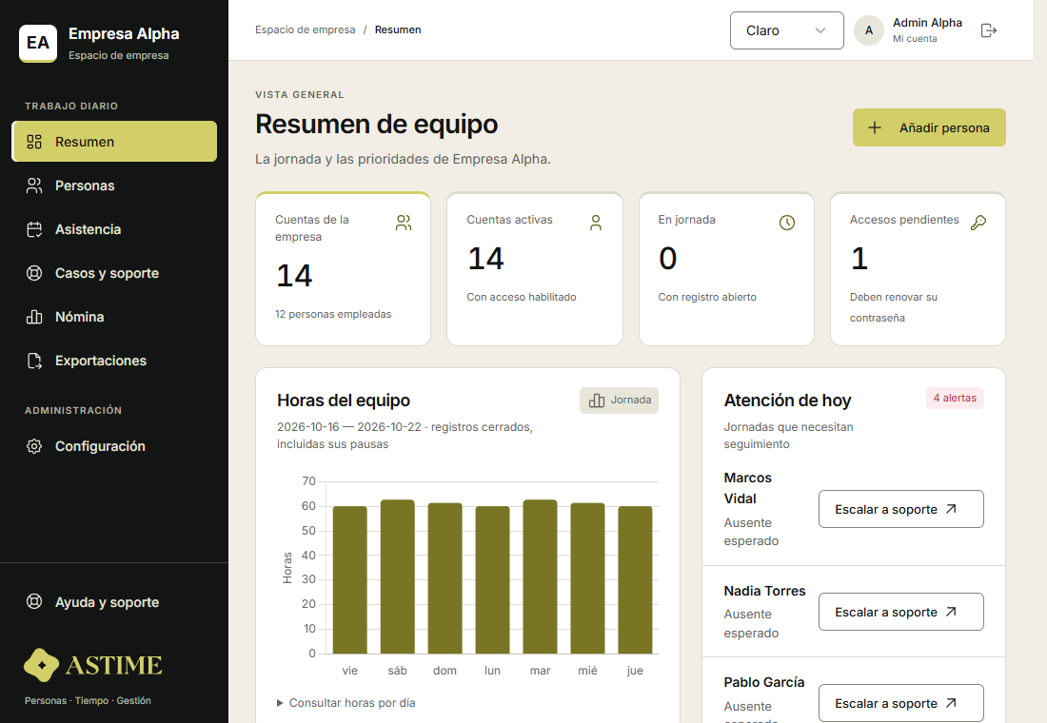Click the arrow icon on Nadia Torres's escalate button

[952, 613]
